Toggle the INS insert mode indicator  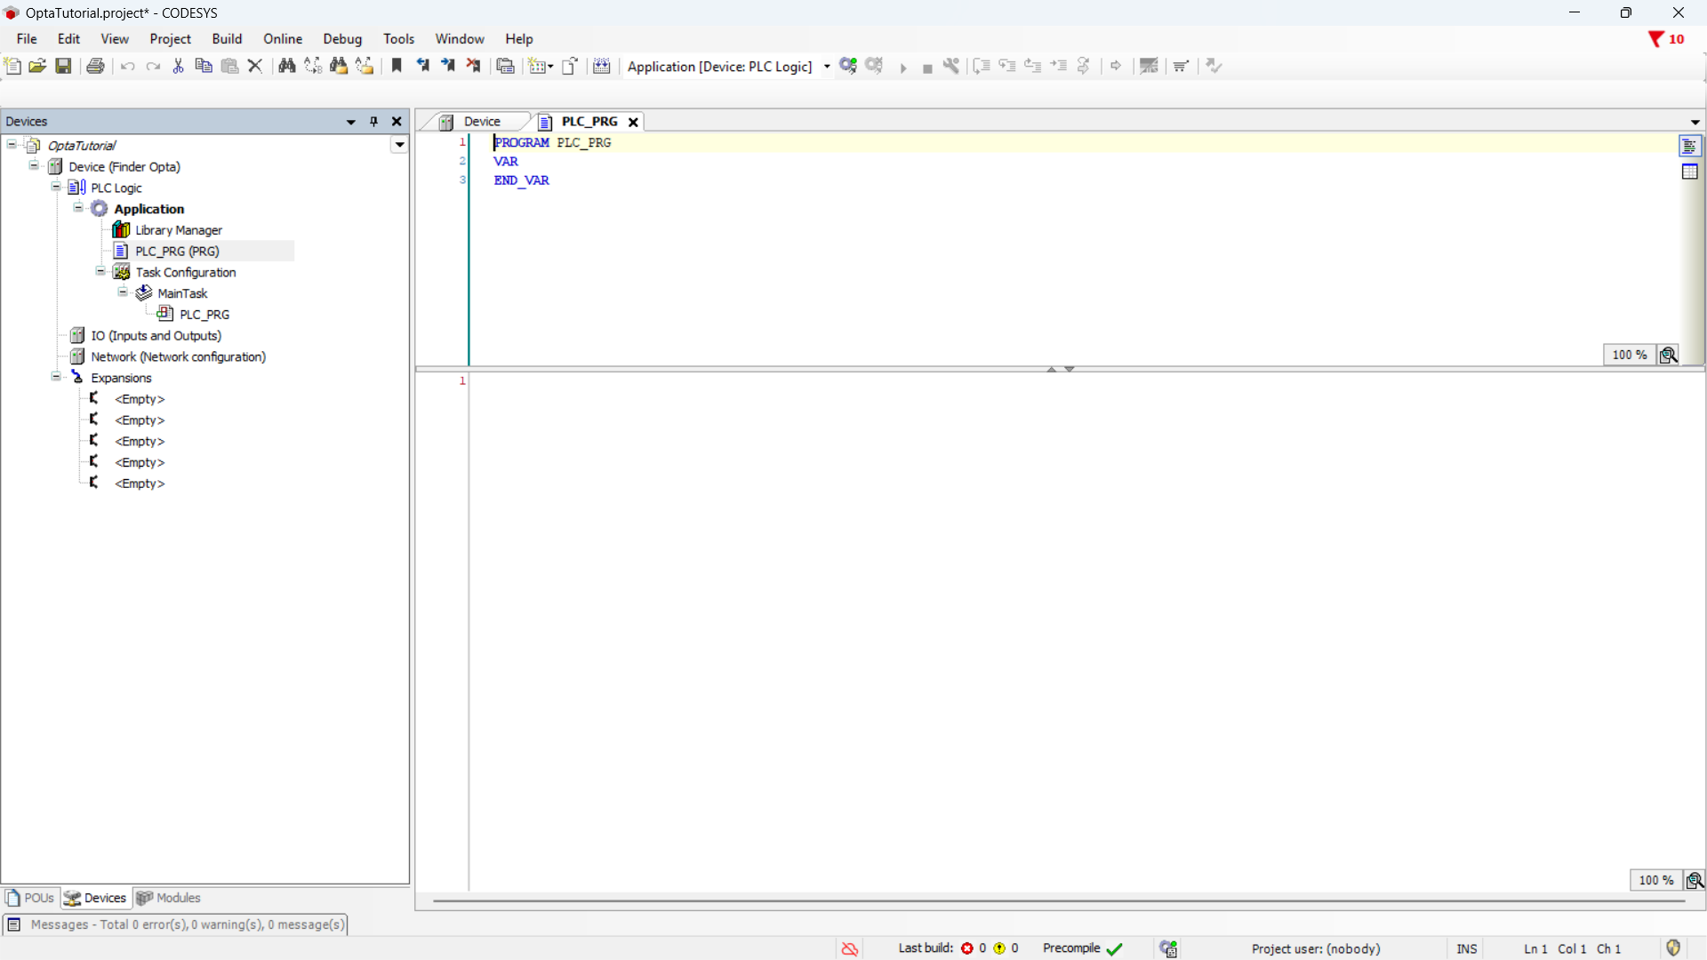pos(1467,948)
